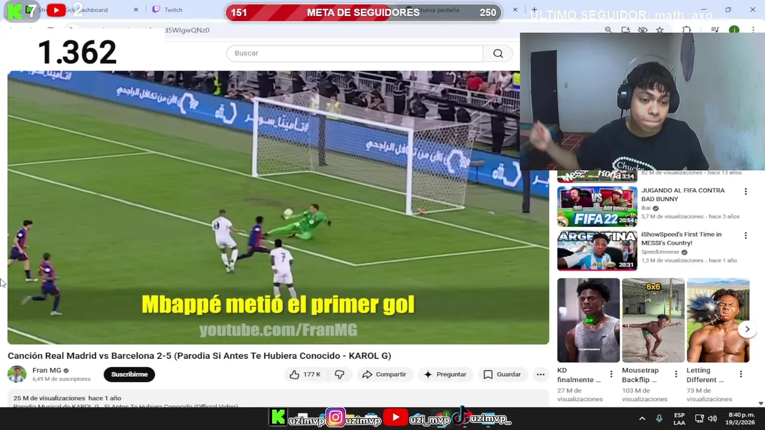Screen dimensions: 765x430
Task: Open the FIFA22 Bad Bunny video thumbnail
Action: coord(597,207)
